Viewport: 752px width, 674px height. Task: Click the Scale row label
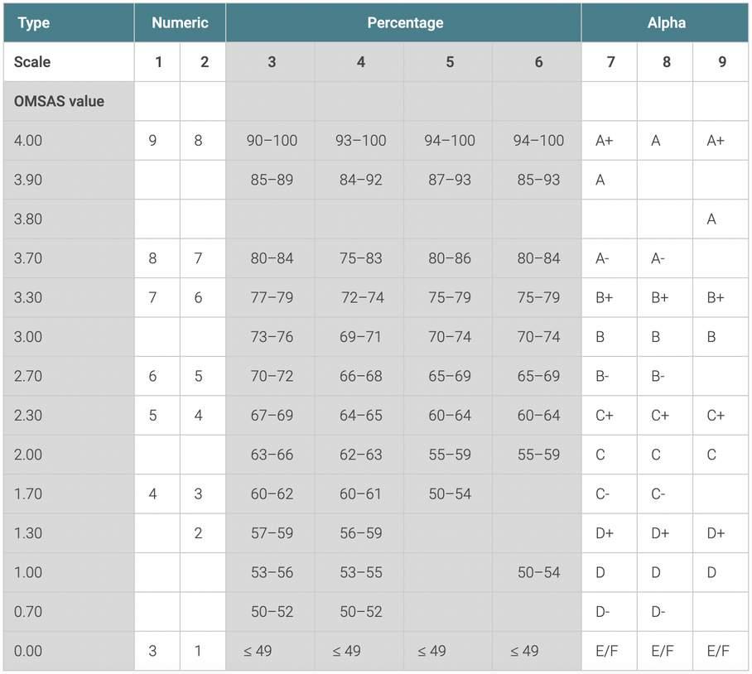69,62
